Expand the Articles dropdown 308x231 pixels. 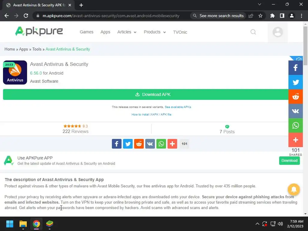[127, 32]
